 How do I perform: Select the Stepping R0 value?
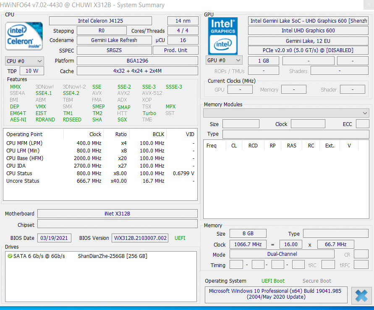tap(102, 31)
